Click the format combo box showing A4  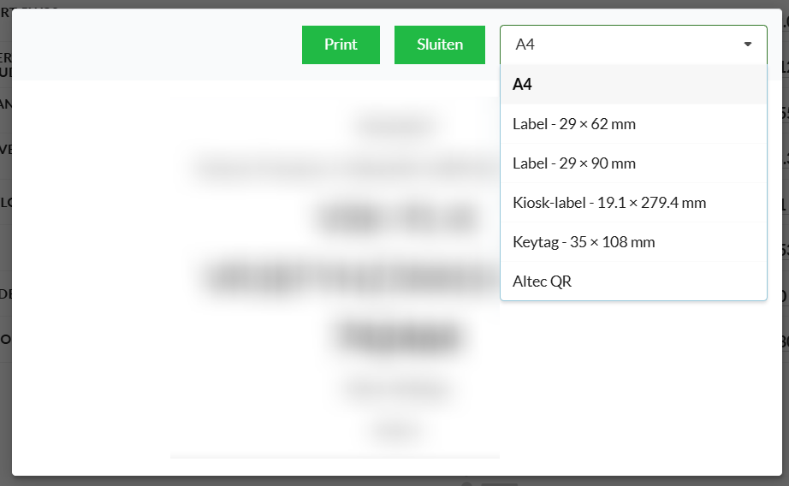pos(616,44)
